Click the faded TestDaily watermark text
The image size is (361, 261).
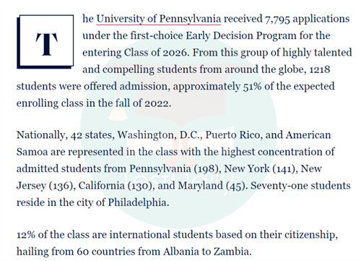(178, 181)
